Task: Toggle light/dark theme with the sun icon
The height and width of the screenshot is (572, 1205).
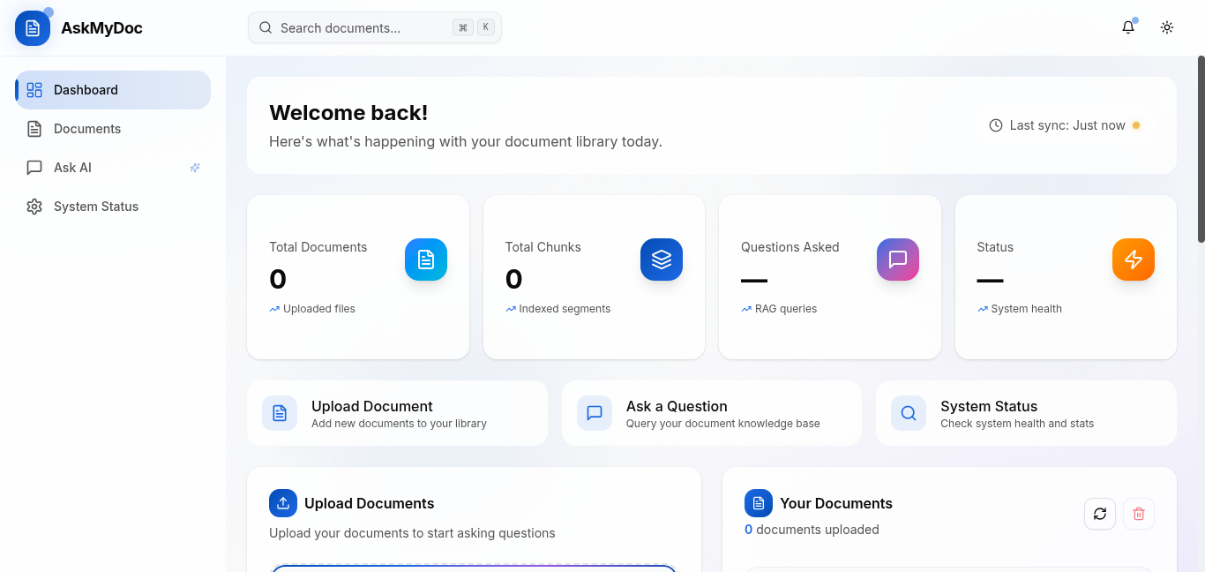Action: click(1166, 27)
